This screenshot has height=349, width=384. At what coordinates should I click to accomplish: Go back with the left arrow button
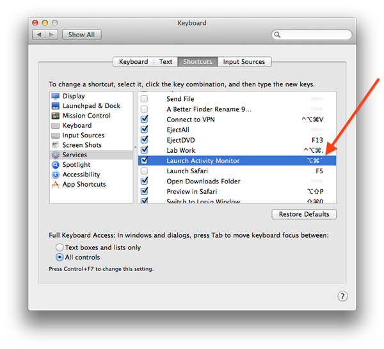pyautogui.click(x=38, y=35)
